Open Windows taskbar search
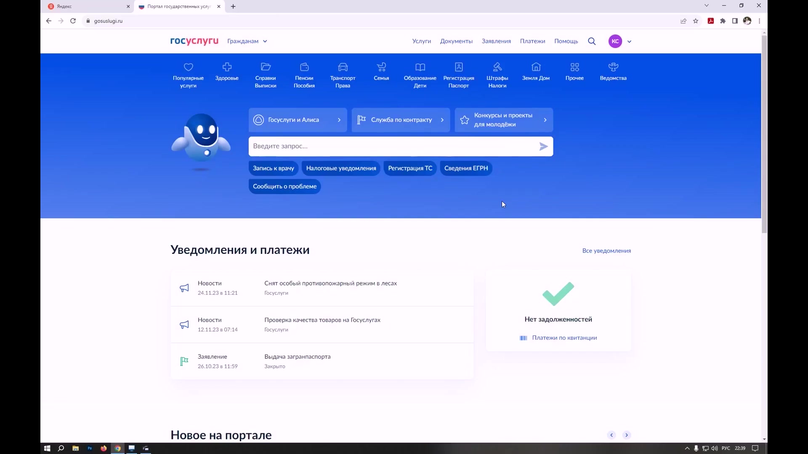The image size is (808, 454). coord(61,449)
